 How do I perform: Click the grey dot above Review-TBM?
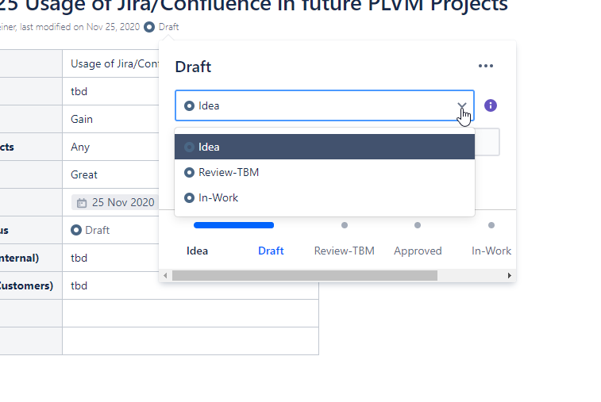(x=345, y=225)
